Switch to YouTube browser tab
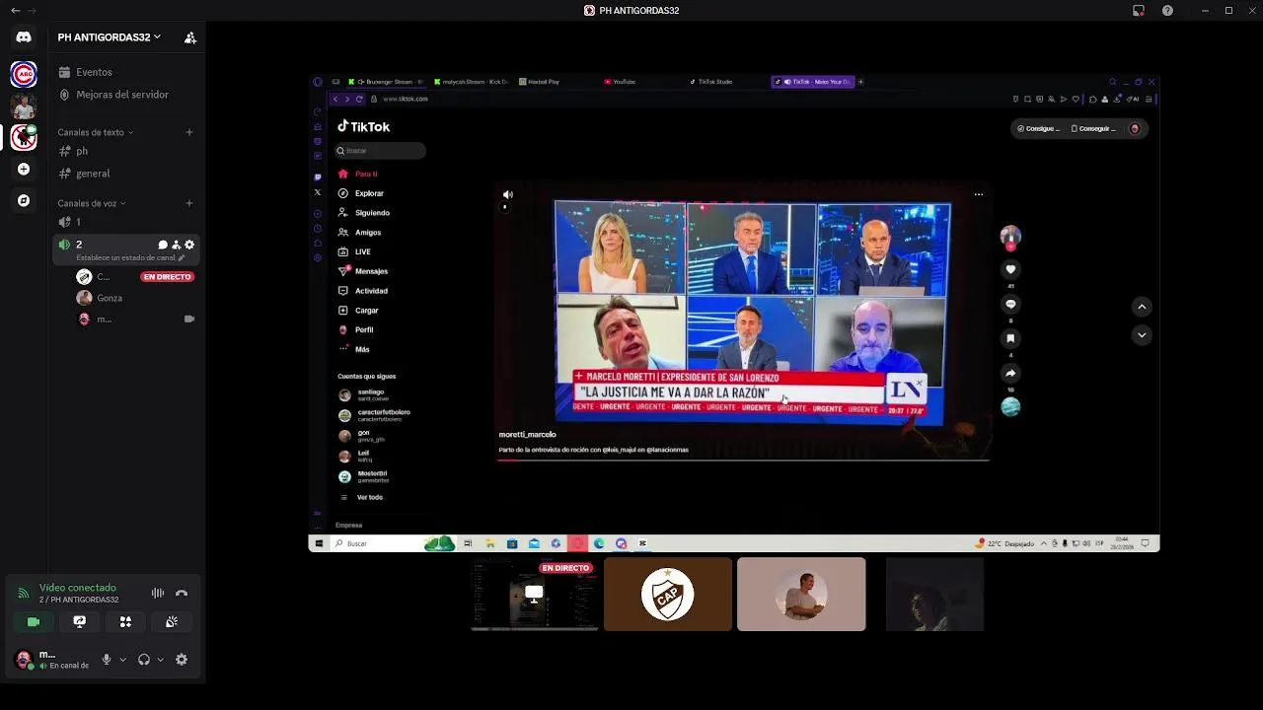 [x=622, y=82]
